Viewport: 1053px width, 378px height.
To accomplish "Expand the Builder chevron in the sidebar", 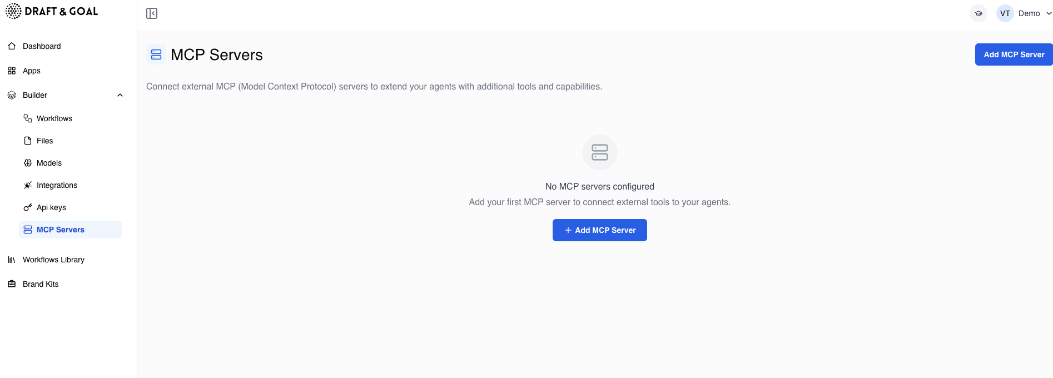I will coord(120,95).
